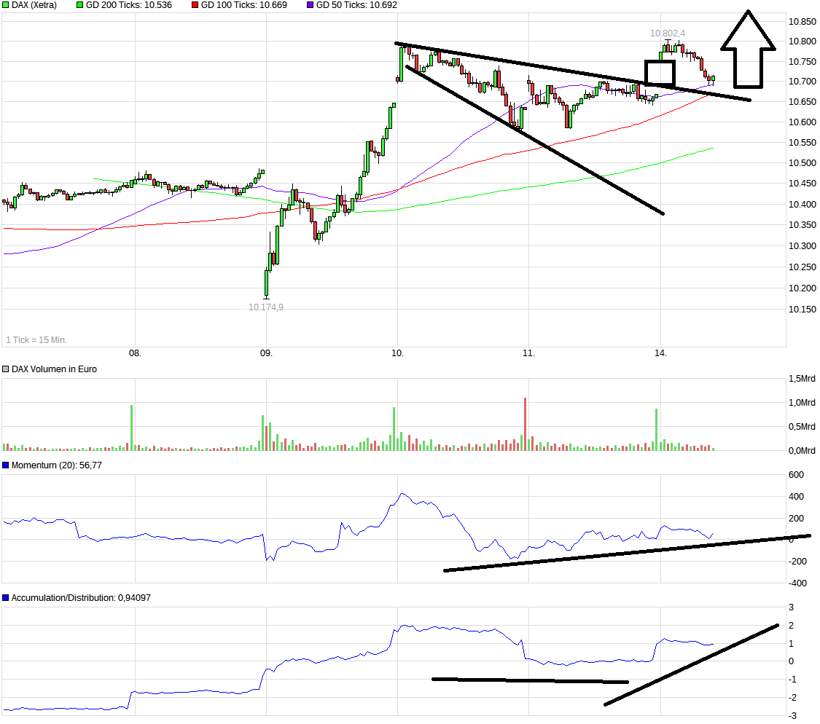Click the price axis value '10.300'
Screen dimensions: 820x724
click(x=803, y=245)
